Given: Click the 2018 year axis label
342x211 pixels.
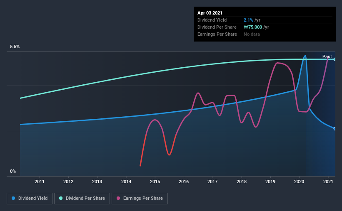Looking at the screenshot, I should (242, 182).
